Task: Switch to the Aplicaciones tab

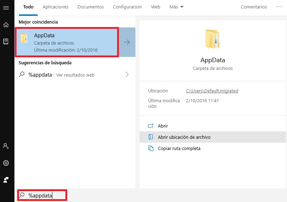Action: tap(55, 7)
